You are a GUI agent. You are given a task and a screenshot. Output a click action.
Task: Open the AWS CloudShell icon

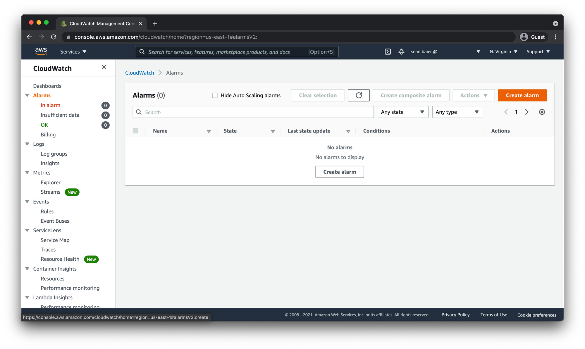click(388, 52)
